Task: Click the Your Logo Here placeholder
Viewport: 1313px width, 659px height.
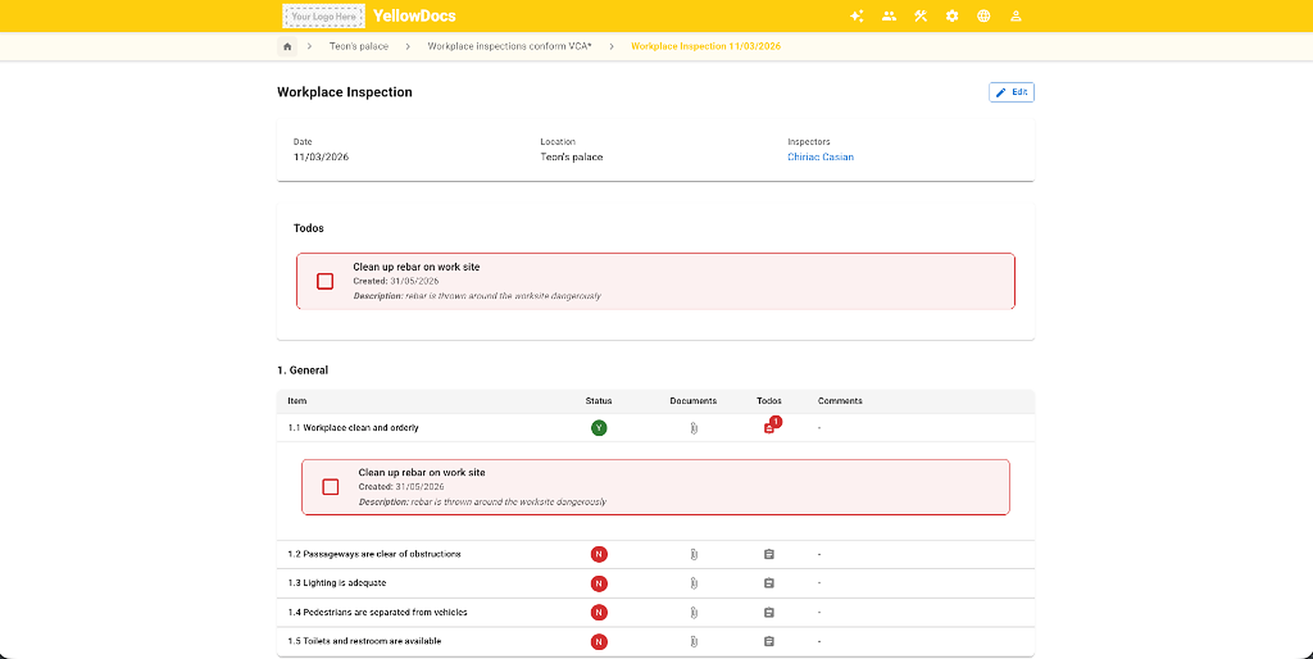Action: tap(324, 16)
